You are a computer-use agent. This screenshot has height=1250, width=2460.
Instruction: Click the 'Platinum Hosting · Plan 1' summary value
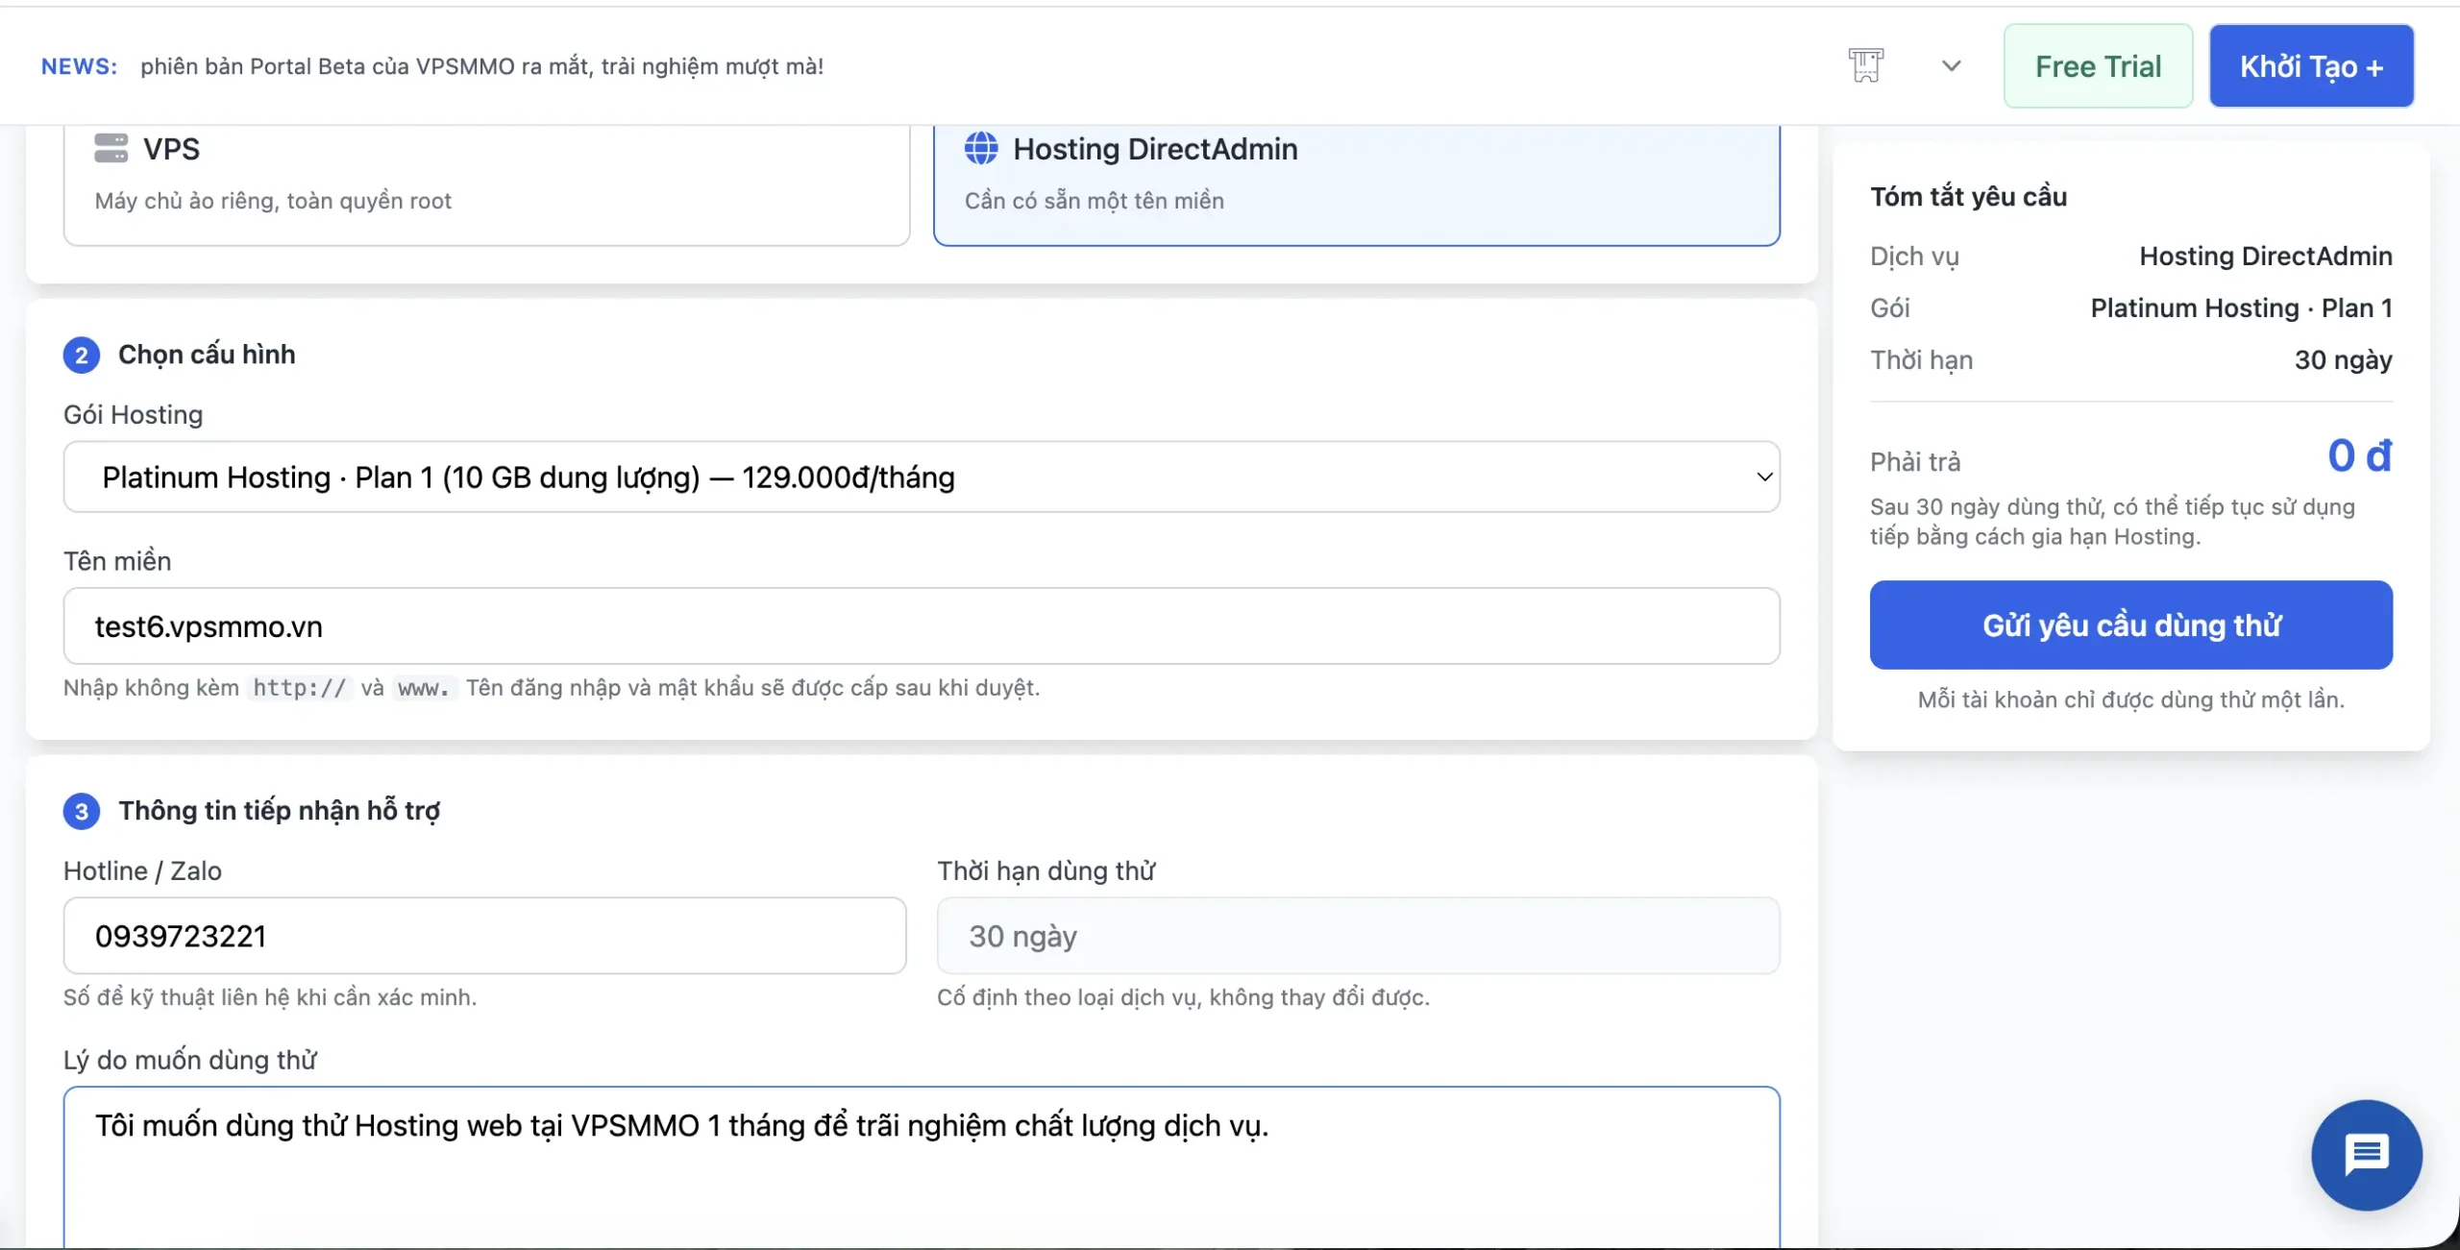click(x=2242, y=307)
